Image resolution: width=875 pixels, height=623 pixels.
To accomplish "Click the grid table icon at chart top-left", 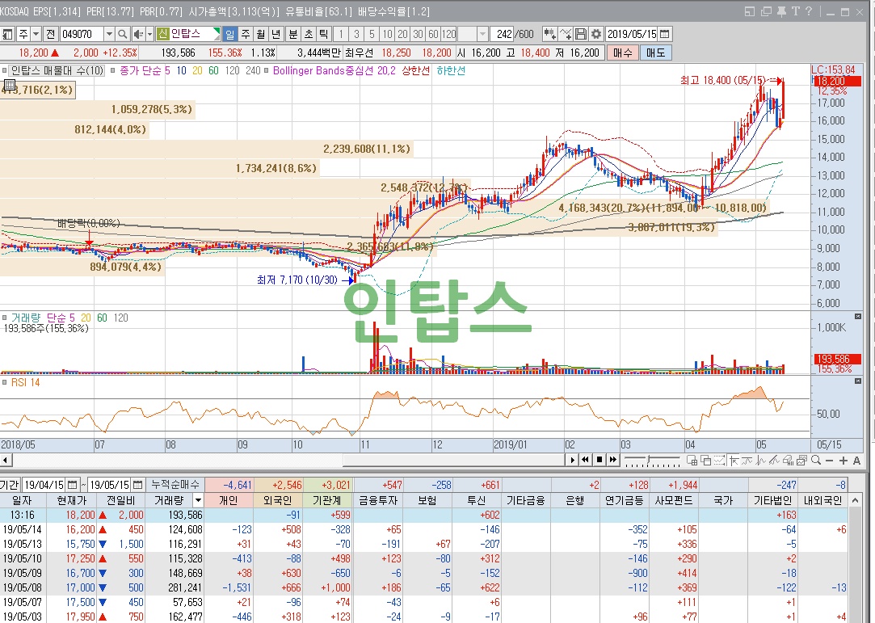I will [x=8, y=86].
